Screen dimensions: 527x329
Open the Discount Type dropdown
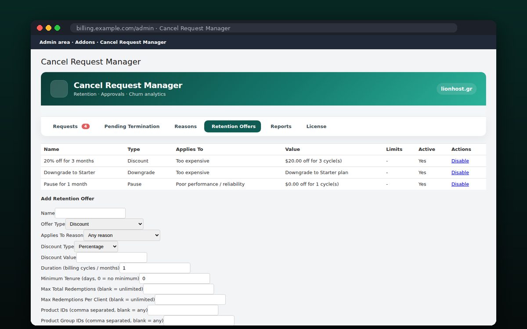tap(96, 247)
